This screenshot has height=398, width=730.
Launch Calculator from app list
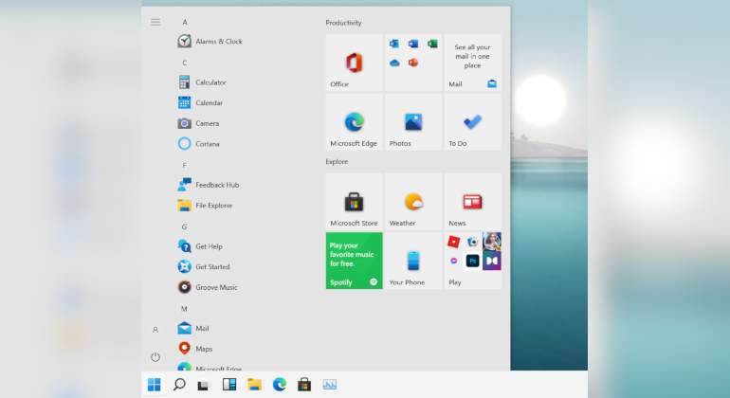[202, 82]
